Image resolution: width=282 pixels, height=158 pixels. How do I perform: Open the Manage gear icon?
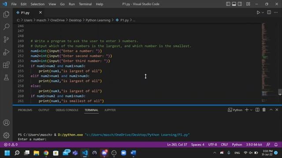point(6,135)
